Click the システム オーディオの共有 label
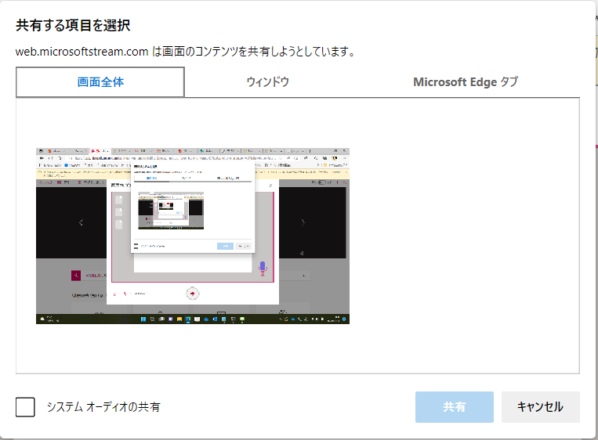The width and height of the screenshot is (598, 440). tap(103, 407)
